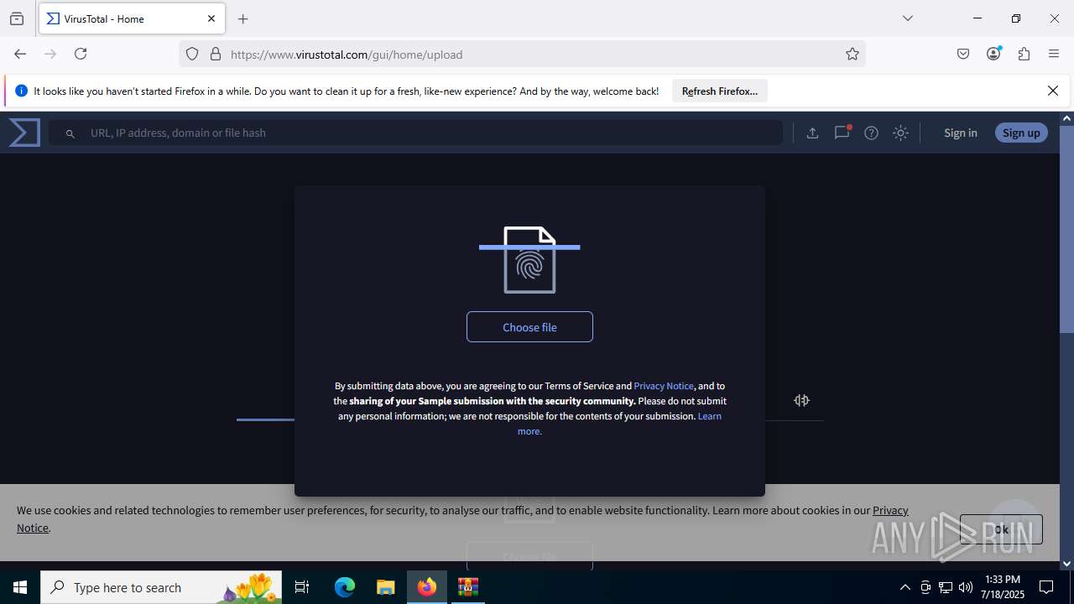Open a new tab with the plus icon

pos(243,18)
